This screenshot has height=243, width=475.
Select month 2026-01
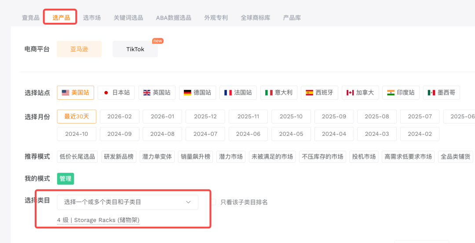tap(162, 116)
